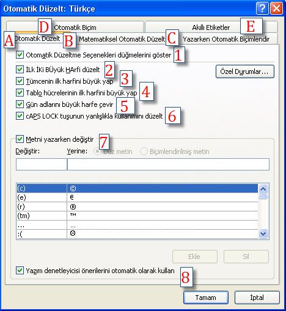
Task: Click the © symbol replacement cell
Action: coord(163,188)
